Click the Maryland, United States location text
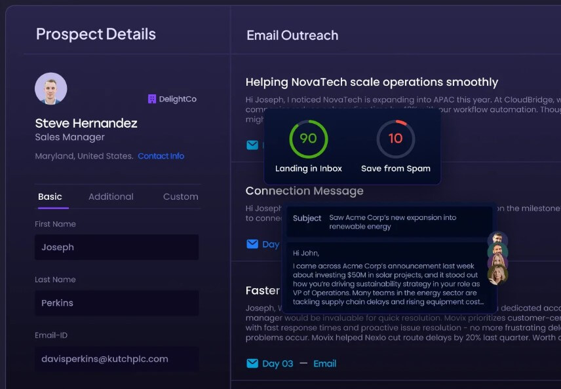 (x=84, y=157)
